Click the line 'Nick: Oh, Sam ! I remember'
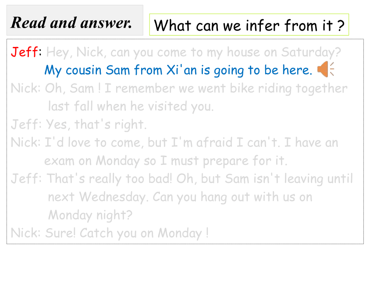377x283 pixels. (x=179, y=89)
